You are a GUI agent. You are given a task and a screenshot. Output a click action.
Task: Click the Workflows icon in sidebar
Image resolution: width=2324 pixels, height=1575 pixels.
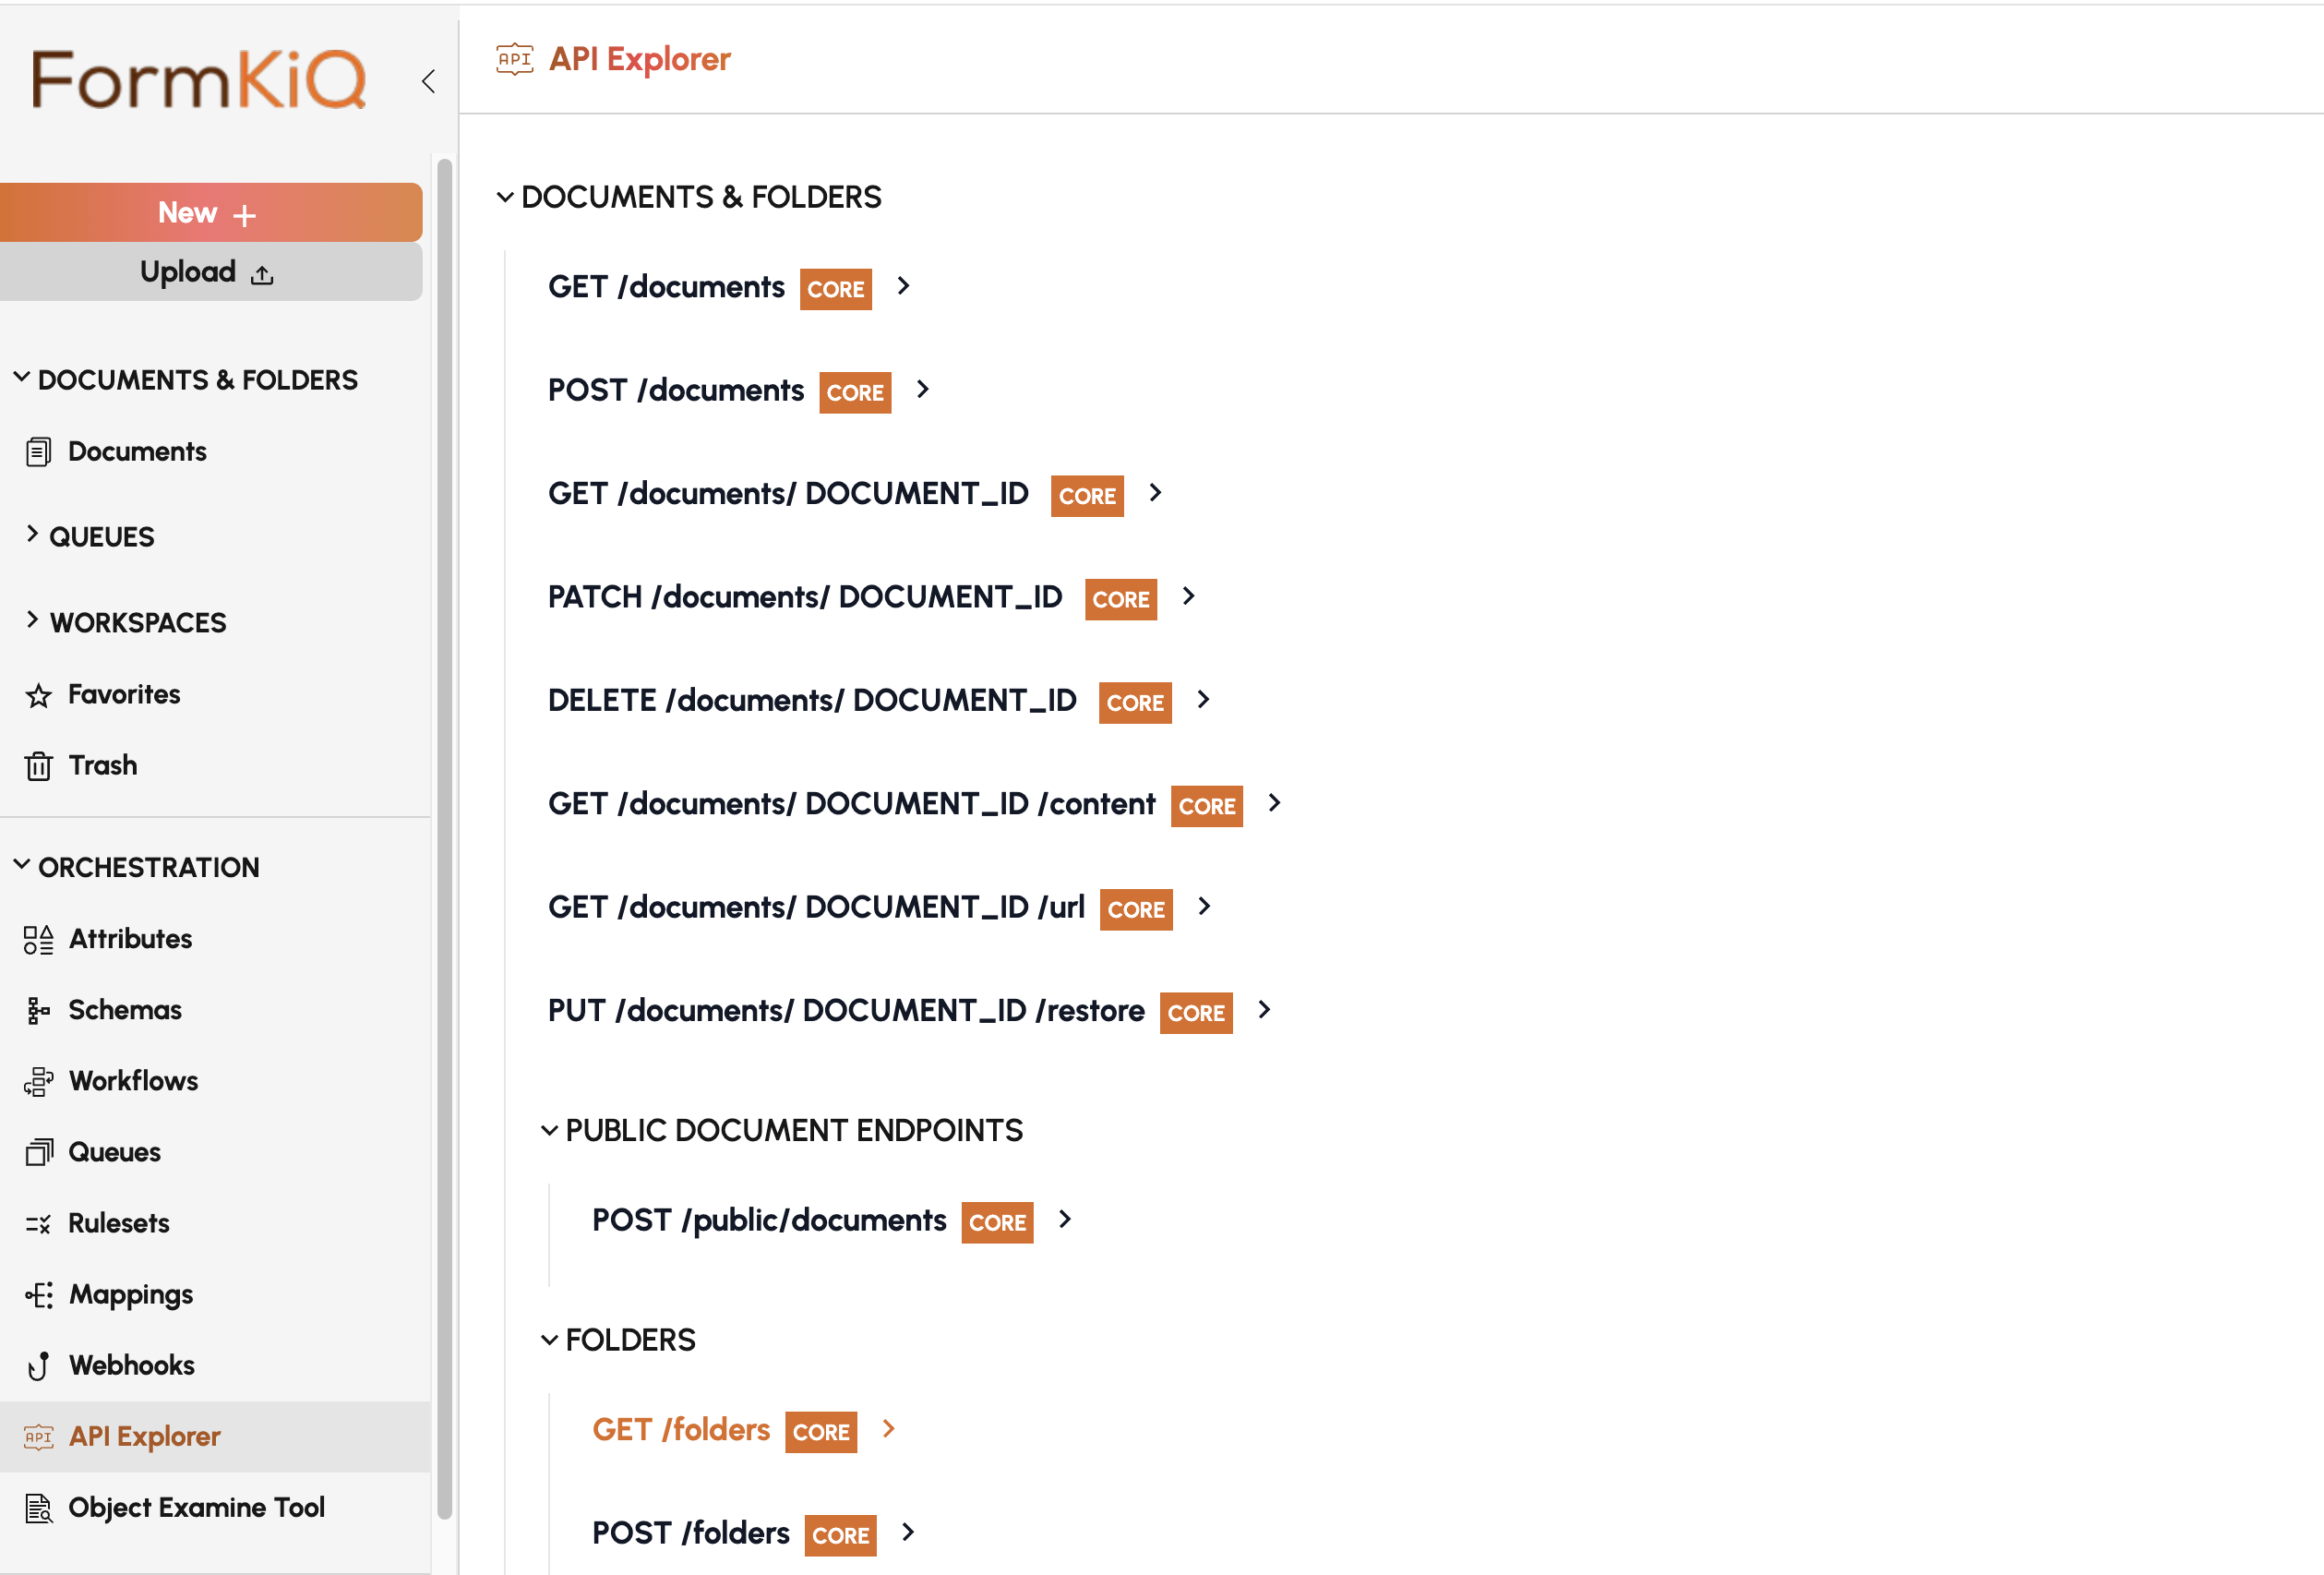click(37, 1079)
